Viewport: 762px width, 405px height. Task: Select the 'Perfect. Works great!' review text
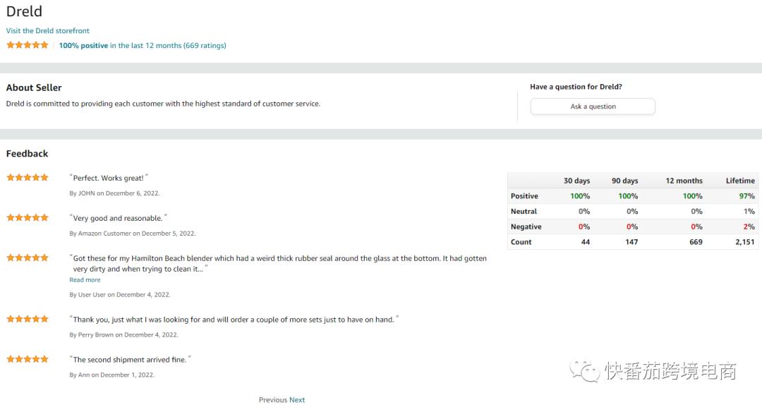109,178
